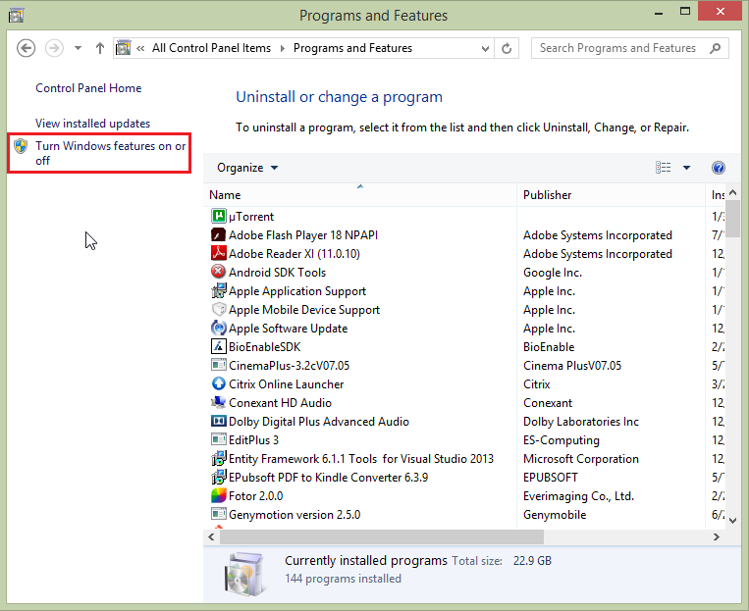
Task: Go back with the Back arrow button
Action: tap(26, 48)
